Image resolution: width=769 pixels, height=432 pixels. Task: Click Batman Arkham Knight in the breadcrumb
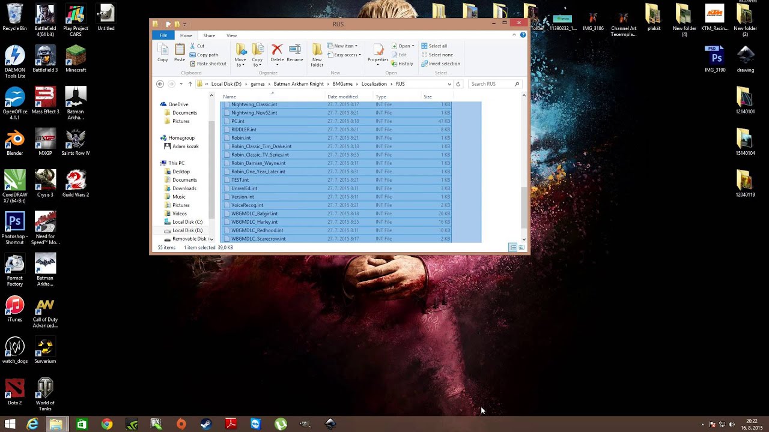pos(299,84)
